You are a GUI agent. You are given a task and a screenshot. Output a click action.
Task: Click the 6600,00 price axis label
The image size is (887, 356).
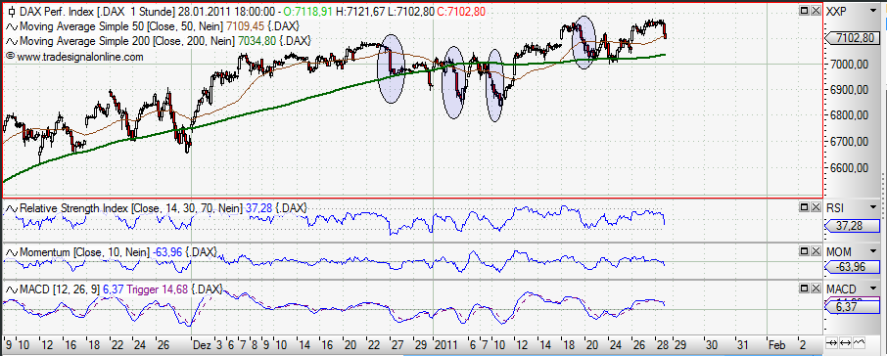tap(850, 168)
